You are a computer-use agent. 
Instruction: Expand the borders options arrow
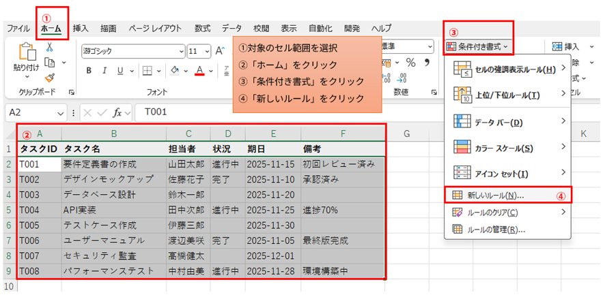158,71
